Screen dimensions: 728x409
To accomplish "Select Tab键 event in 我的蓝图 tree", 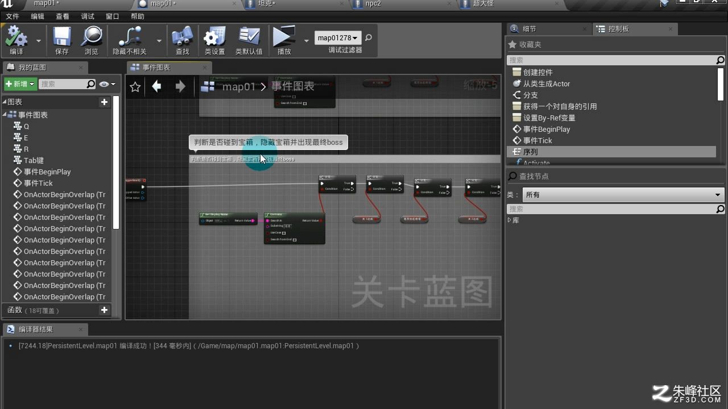I will pos(34,160).
